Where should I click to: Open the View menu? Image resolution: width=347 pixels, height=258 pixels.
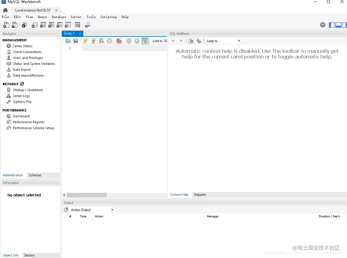[x=30, y=17]
